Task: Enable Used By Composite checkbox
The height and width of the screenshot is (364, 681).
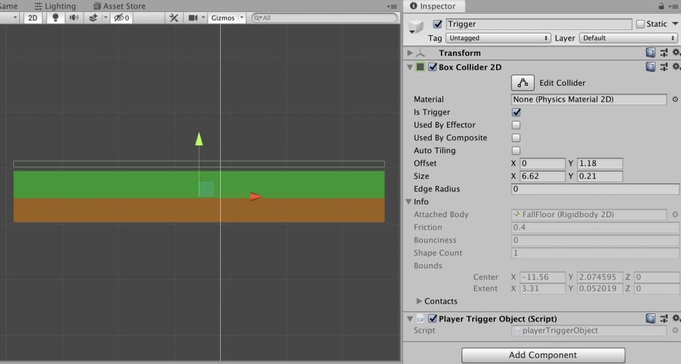Action: (516, 137)
